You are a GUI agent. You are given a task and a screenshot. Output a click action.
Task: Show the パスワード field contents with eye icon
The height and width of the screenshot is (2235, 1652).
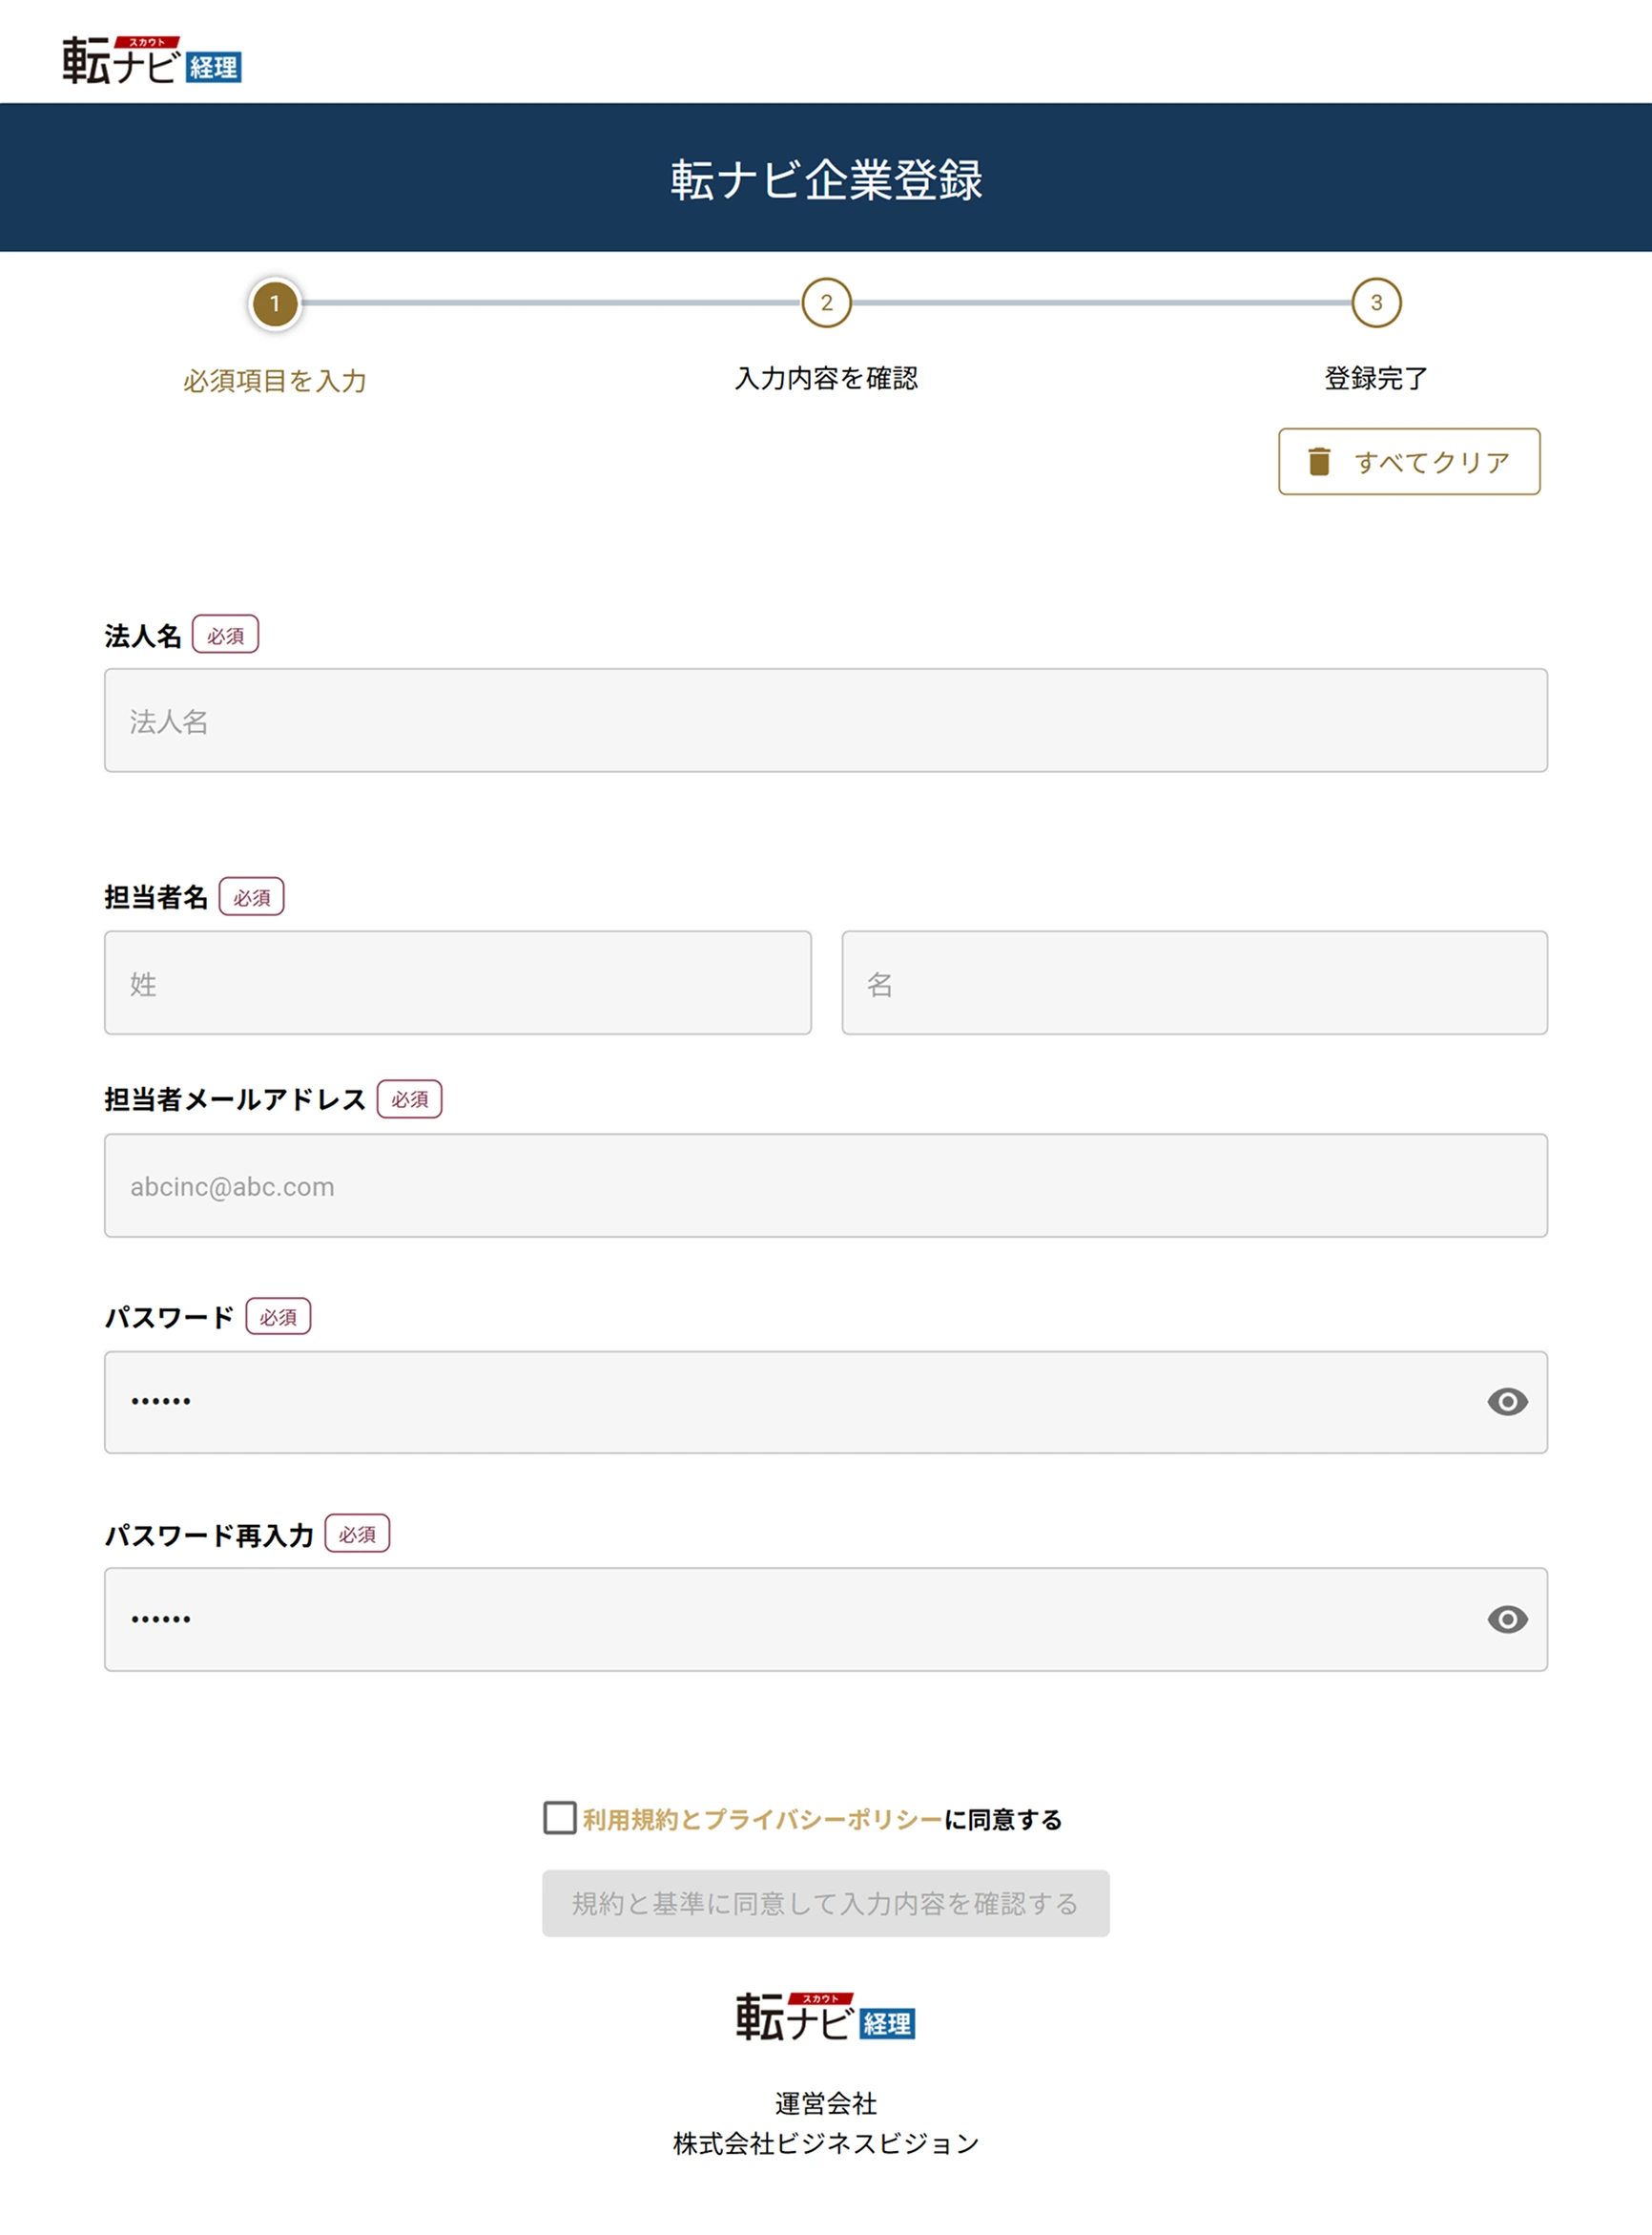pos(1507,1403)
